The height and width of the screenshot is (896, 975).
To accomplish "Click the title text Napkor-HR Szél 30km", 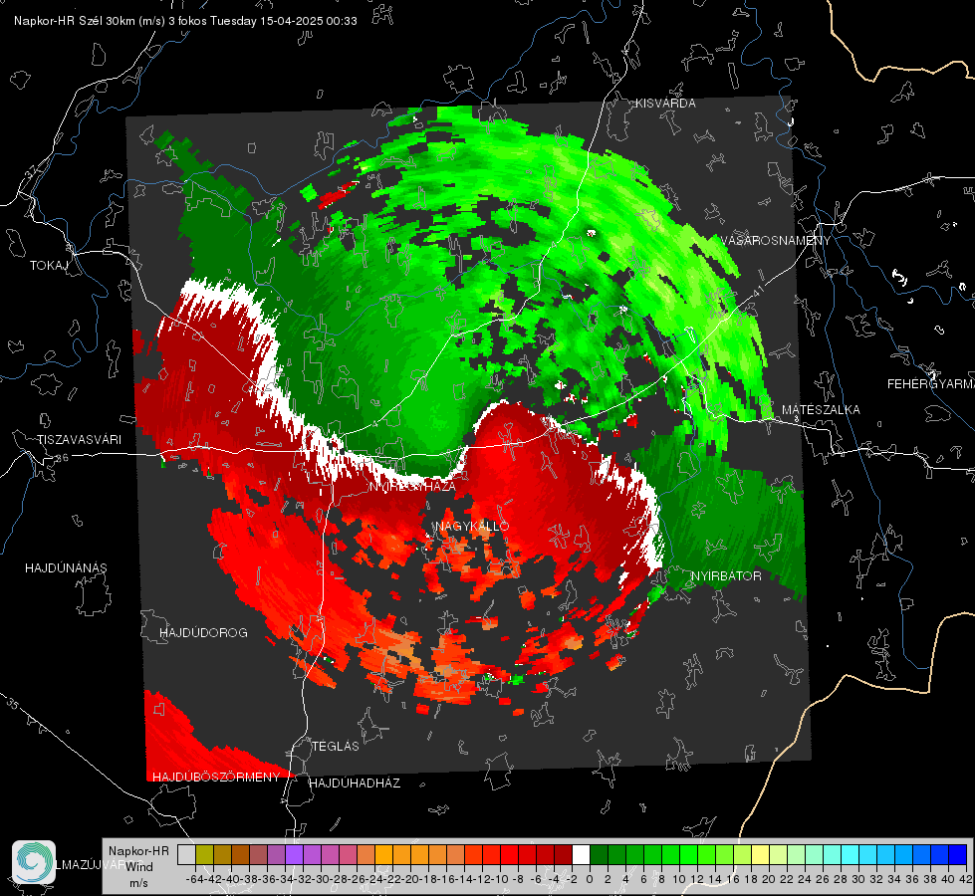I will [78, 21].
